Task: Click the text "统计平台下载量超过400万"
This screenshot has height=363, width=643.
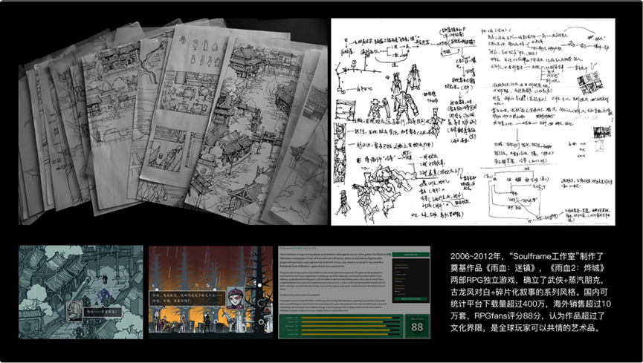Action: pos(497,304)
